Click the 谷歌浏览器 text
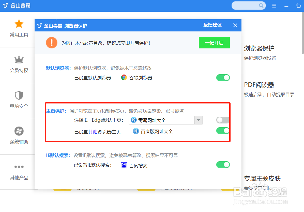This screenshot has height=212, width=304. [141, 78]
